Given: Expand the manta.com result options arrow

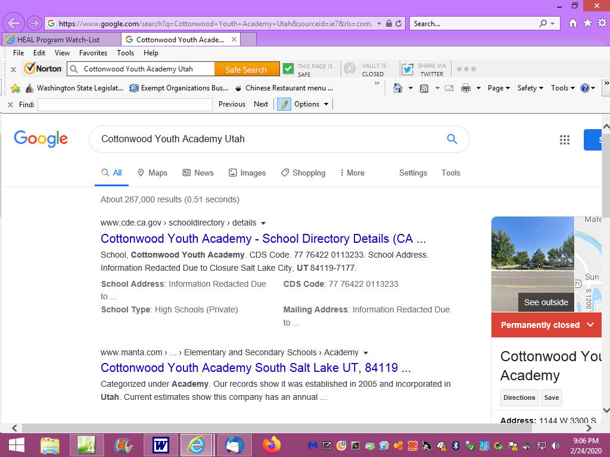Looking at the screenshot, I should pos(366,353).
